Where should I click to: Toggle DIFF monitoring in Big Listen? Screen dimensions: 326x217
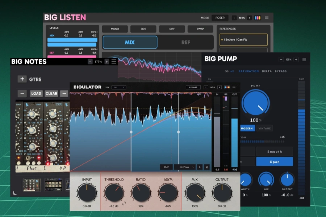click(x=172, y=29)
